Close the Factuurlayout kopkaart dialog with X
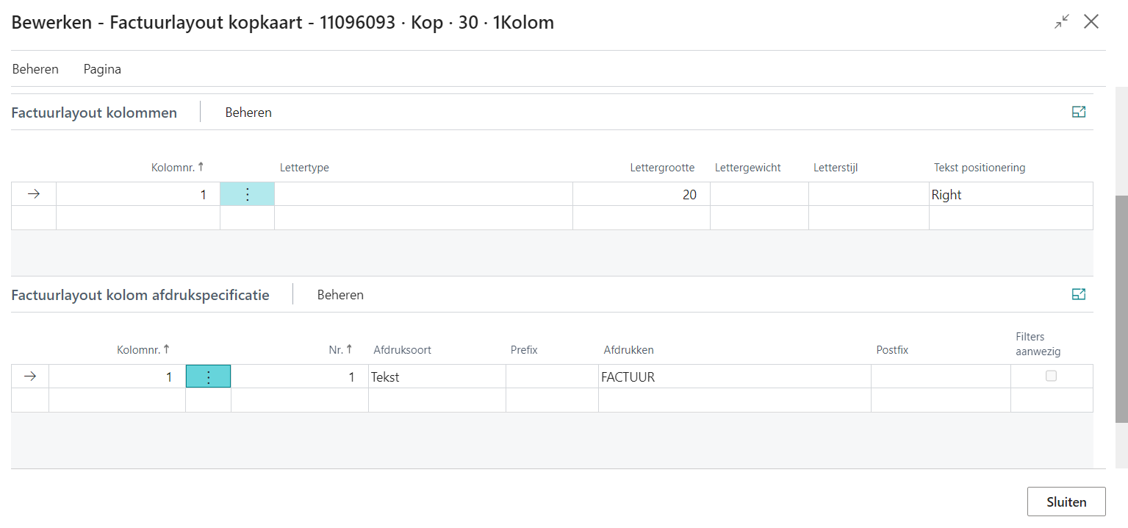 coord(1091,22)
